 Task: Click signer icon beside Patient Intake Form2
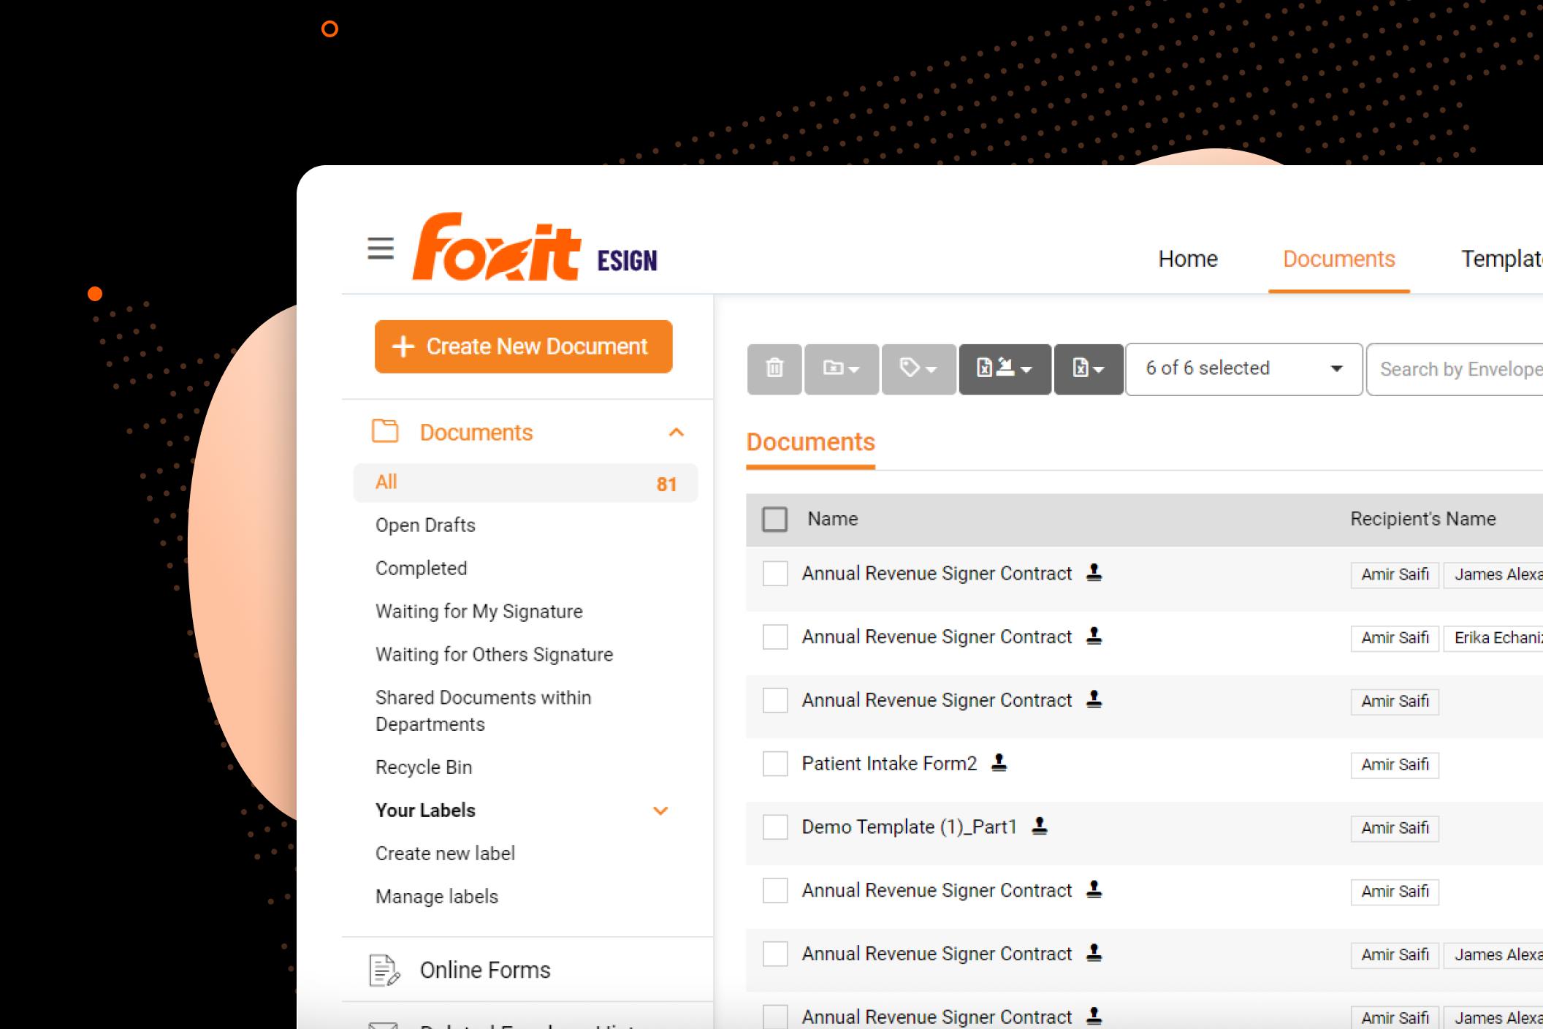coord(999,763)
